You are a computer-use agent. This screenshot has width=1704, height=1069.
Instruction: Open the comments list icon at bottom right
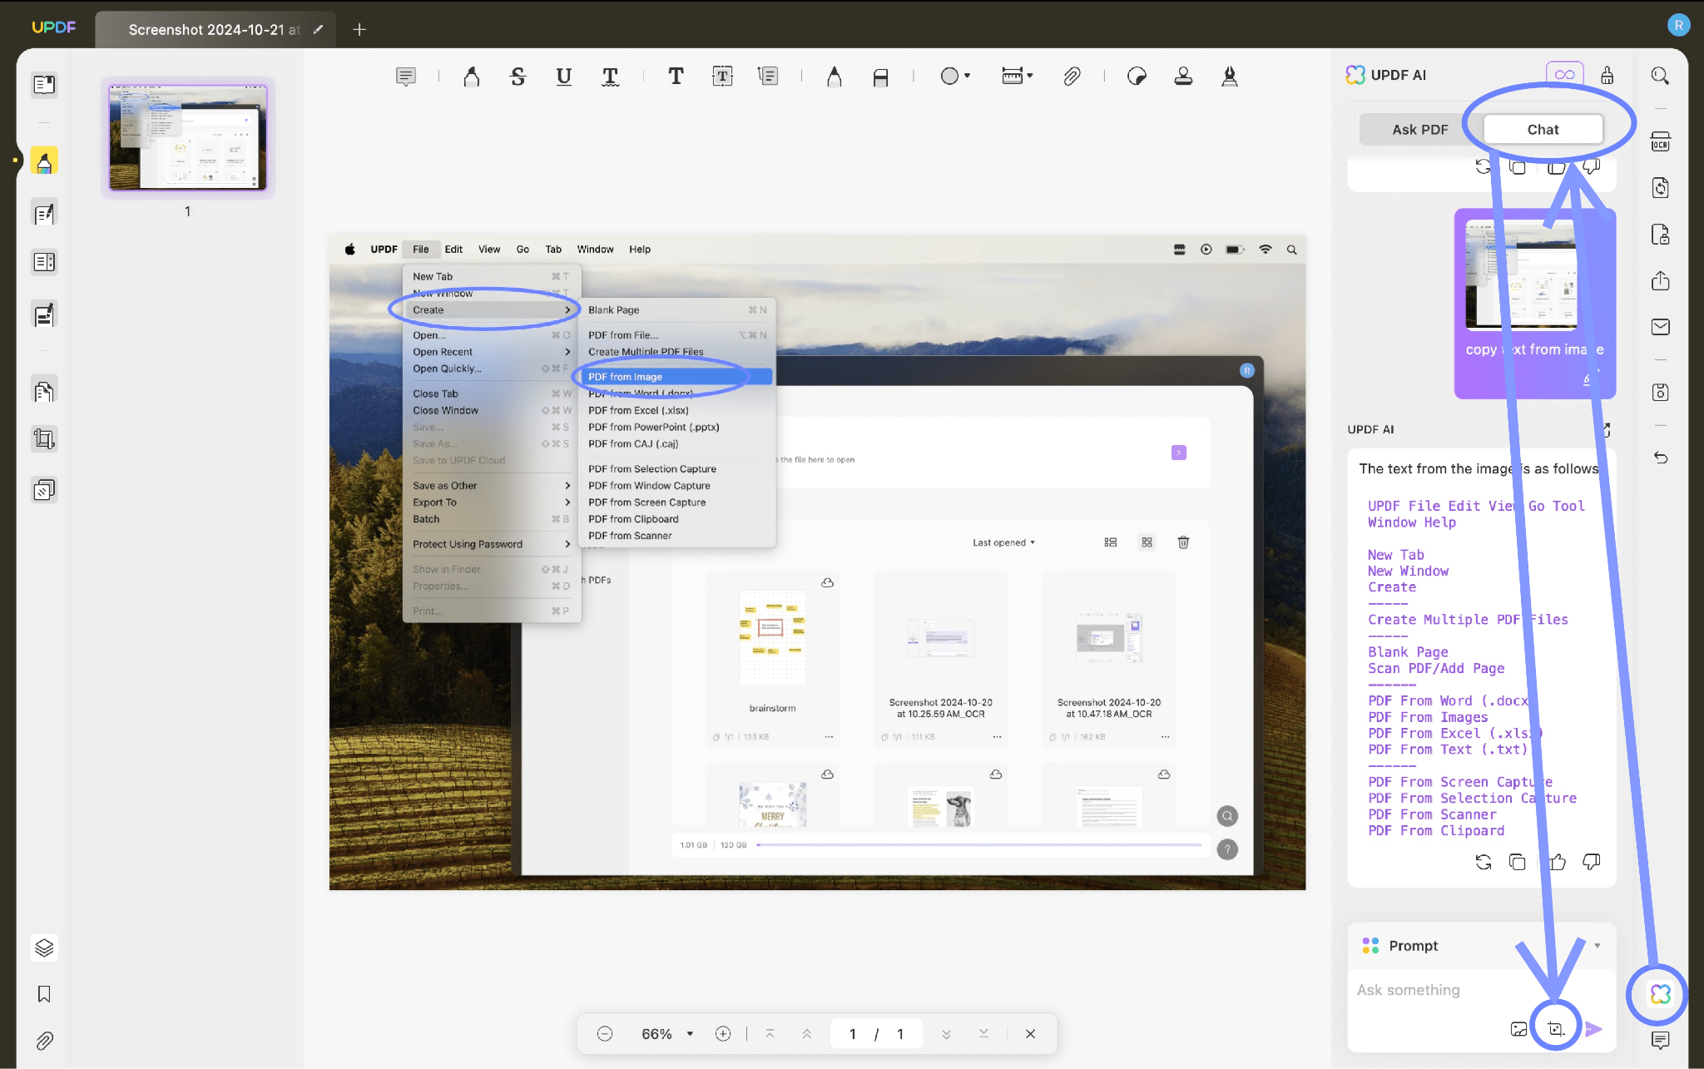pyautogui.click(x=1660, y=1040)
